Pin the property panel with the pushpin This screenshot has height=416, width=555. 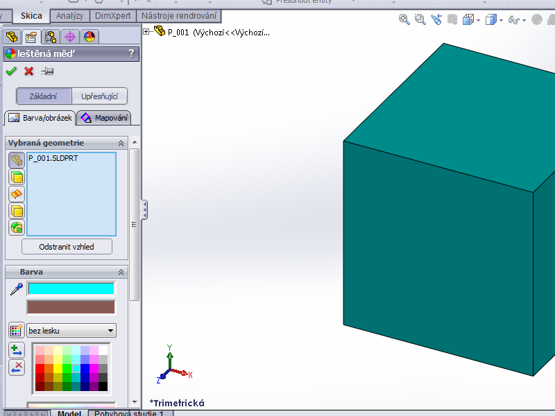point(47,71)
